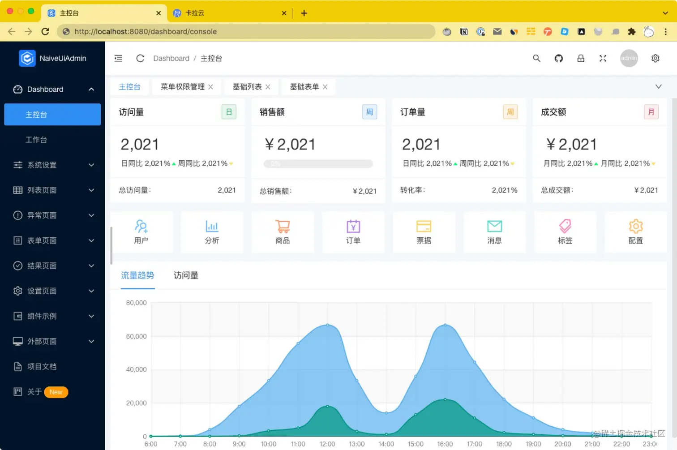
Task: Open the 商品 shopping cart shortcut
Action: click(283, 232)
